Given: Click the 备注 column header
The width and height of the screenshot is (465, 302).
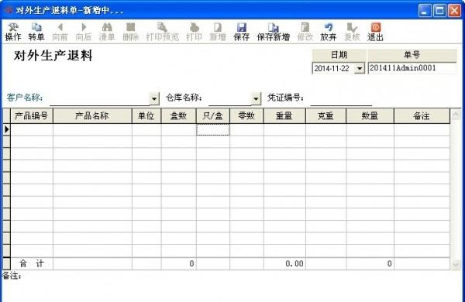Looking at the screenshot, I should (422, 116).
